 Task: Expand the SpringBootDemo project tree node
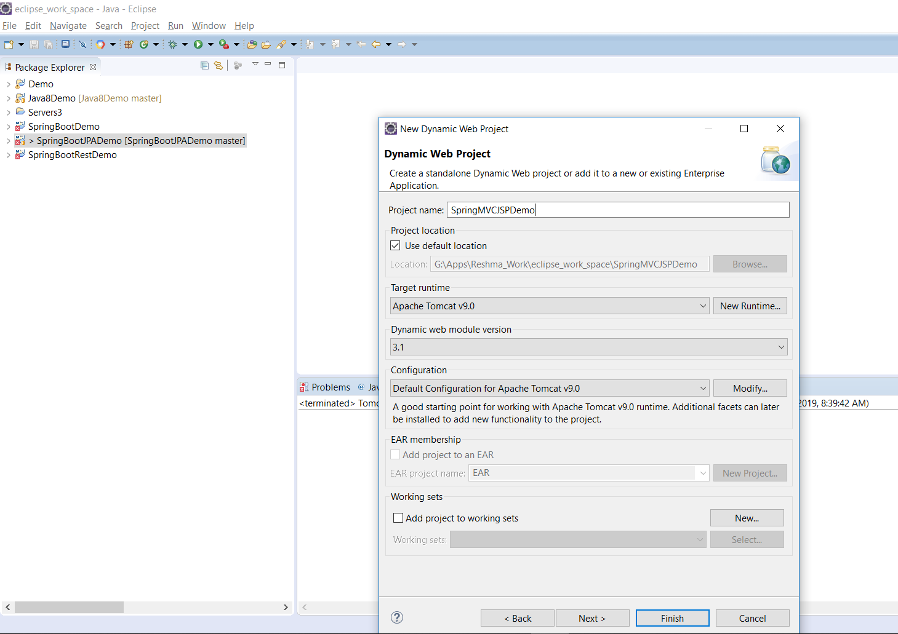pyautogui.click(x=8, y=127)
